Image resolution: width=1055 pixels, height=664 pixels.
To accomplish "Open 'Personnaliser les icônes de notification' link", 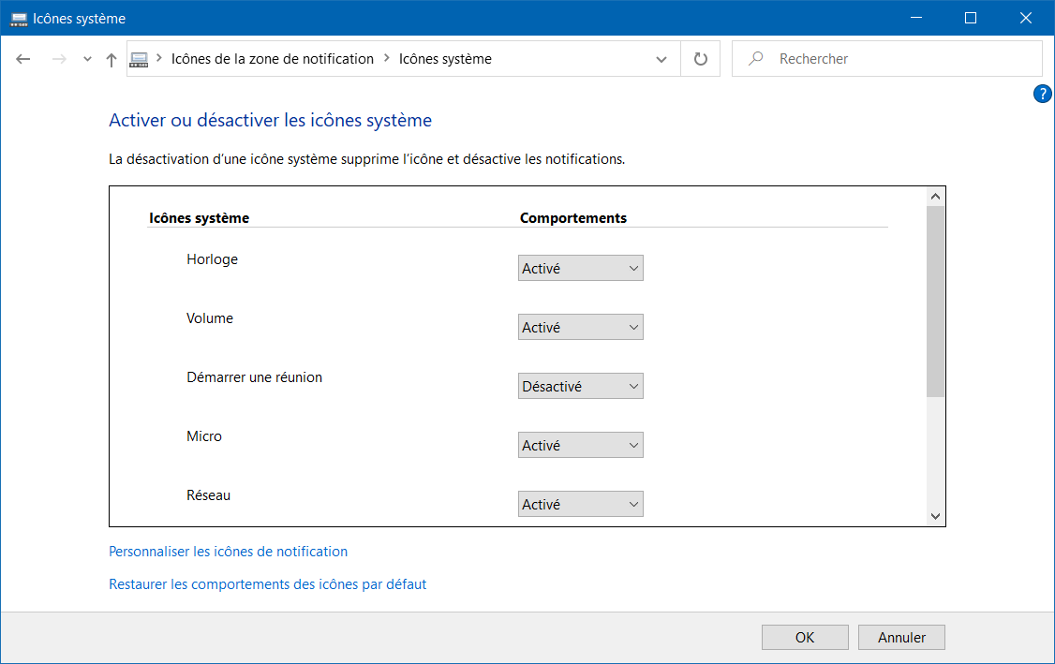I will (x=228, y=551).
